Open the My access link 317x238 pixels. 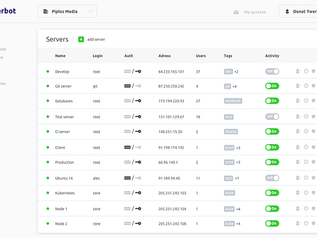[x=255, y=12]
